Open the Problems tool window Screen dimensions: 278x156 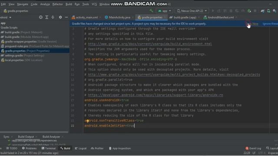[x=29, y=148]
